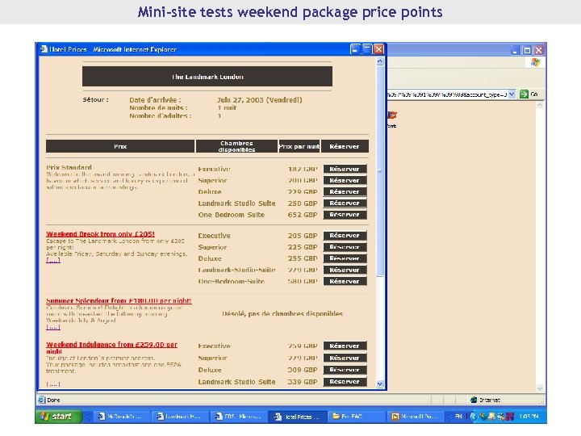581x436 pixels.
Task: Réserver Weekend Break Studio Suite 279 GBP
Action: [x=345, y=270]
